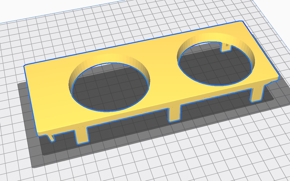The width and height of the screenshot is (290, 181).
Task: Click the model's back-right rounded corner
Action: point(241,22)
